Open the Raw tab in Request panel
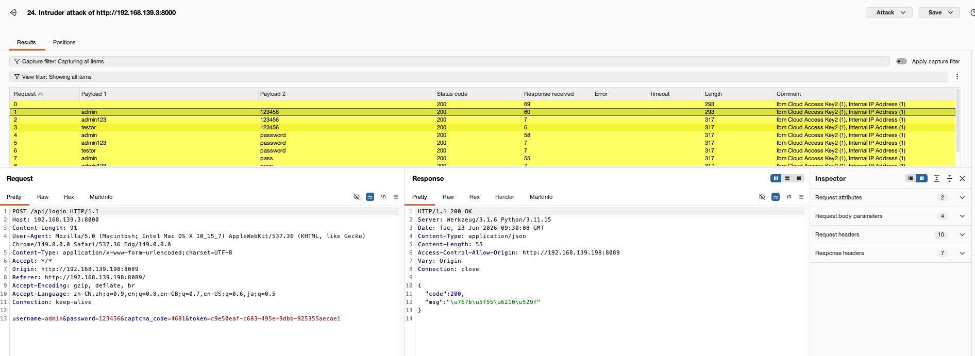This screenshot has height=356, width=975. pyautogui.click(x=43, y=197)
